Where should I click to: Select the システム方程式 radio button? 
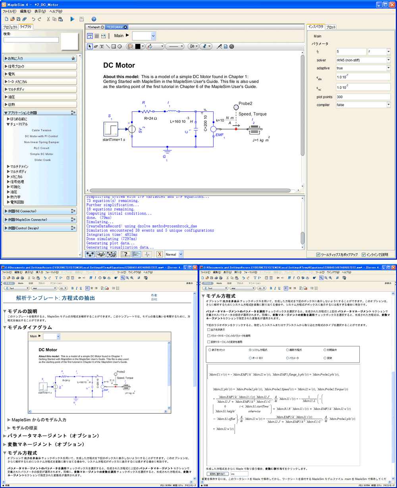[250, 350]
